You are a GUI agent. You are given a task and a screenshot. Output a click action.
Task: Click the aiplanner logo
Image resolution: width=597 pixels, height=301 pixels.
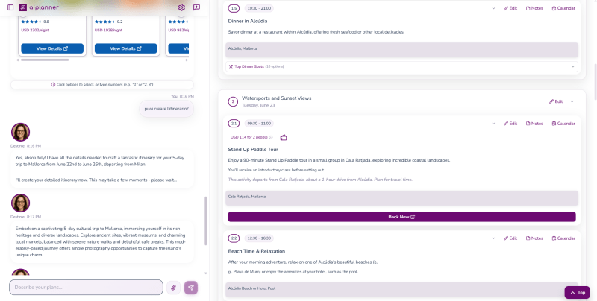pos(39,7)
